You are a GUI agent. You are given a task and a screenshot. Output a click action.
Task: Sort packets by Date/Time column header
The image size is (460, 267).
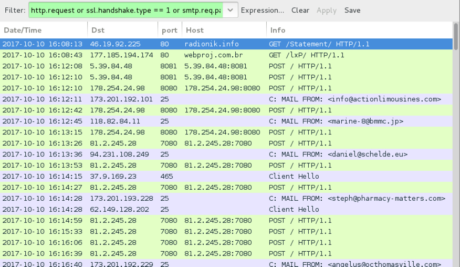click(x=44, y=30)
